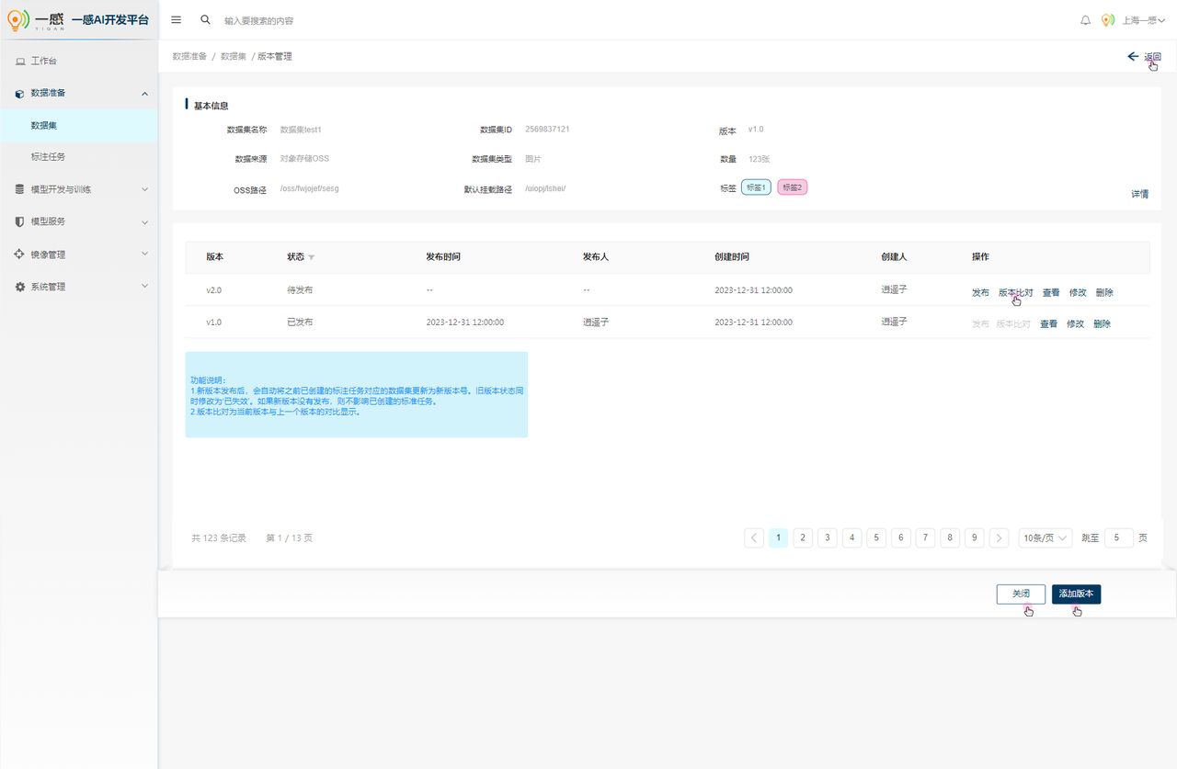1177x769 pixels.
Task: Click the 关闭 button
Action: click(x=1021, y=594)
